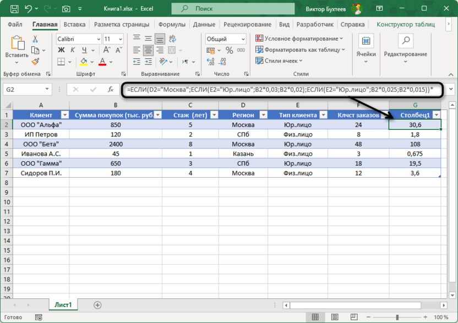Click the font color red A icon
Viewport: 458px width, 323px height.
coord(103,62)
